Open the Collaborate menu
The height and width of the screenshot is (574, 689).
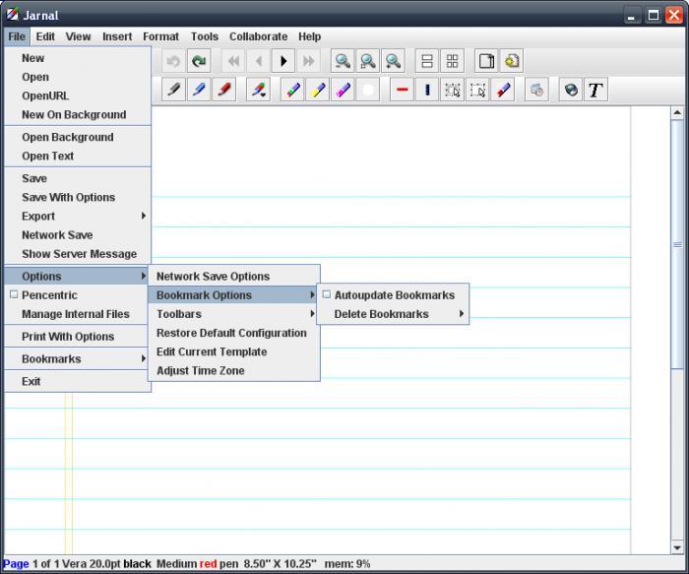258,36
